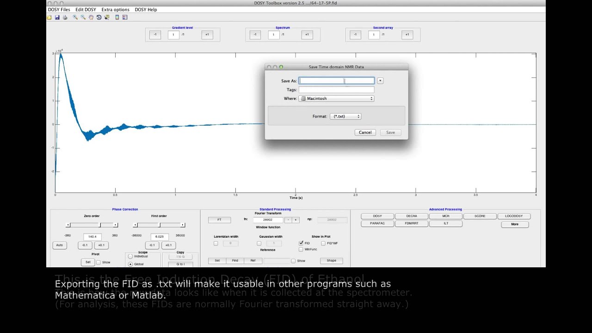
Task: Open DOSY Files menu
Action: click(59, 10)
